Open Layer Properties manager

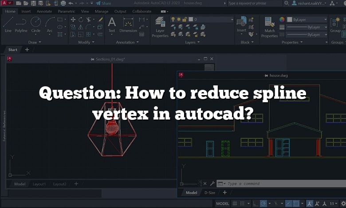[160, 27]
